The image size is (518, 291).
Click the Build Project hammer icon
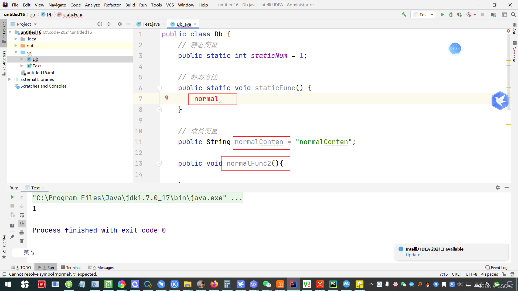click(x=404, y=15)
